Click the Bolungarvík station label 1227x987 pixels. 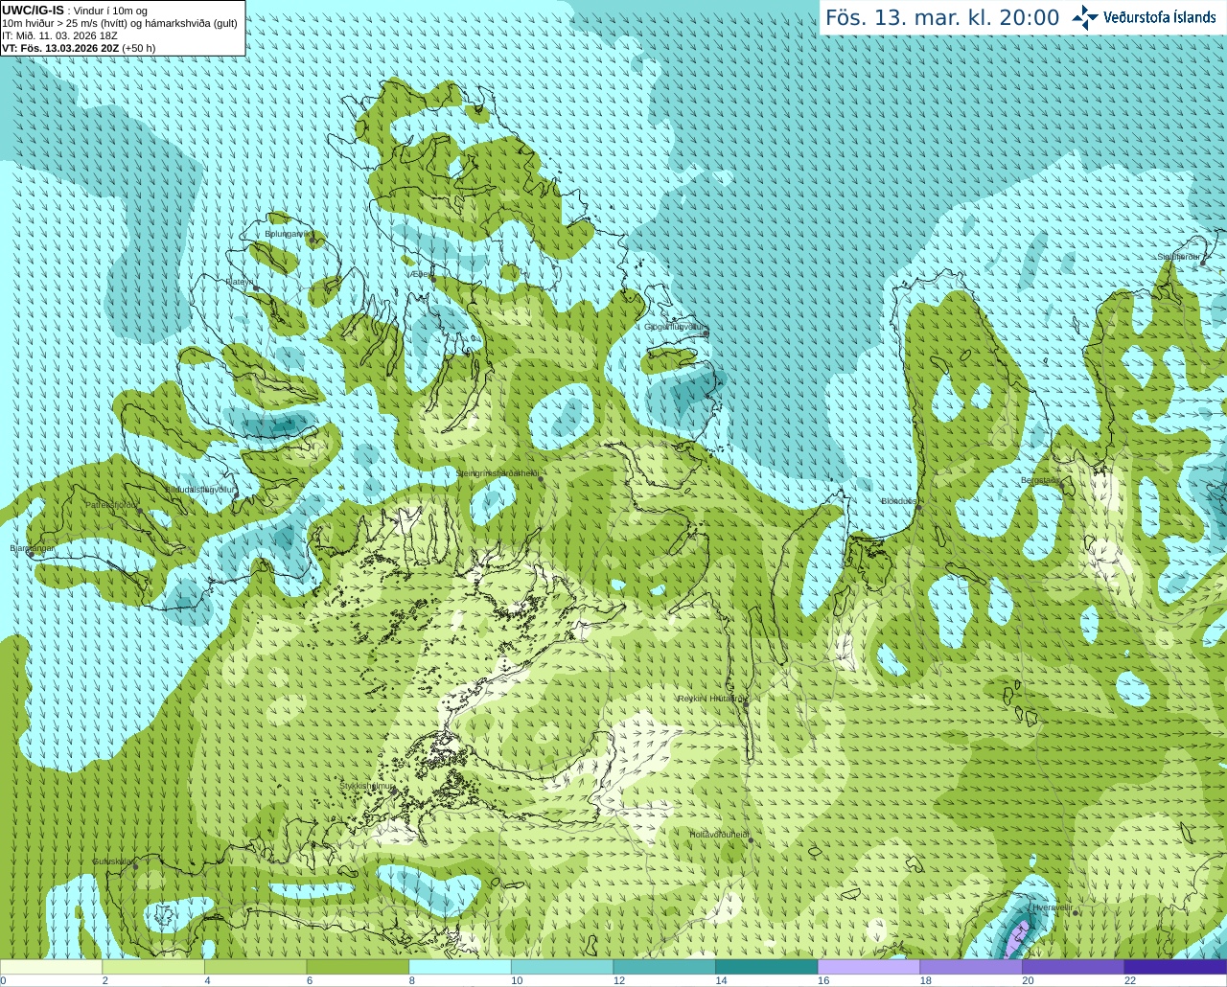point(288,234)
